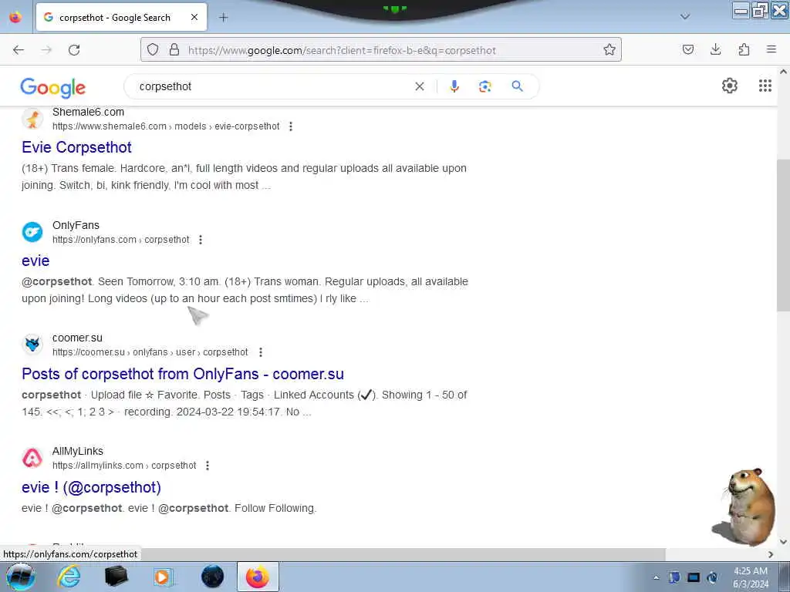Screen dimensions: 790x592
Task: Open the Firefox Downloads icon
Action: (x=715, y=49)
